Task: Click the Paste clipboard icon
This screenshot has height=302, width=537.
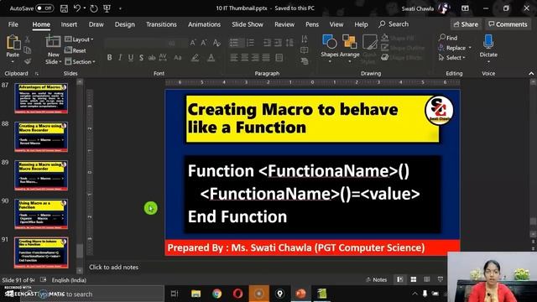Action: [13, 43]
